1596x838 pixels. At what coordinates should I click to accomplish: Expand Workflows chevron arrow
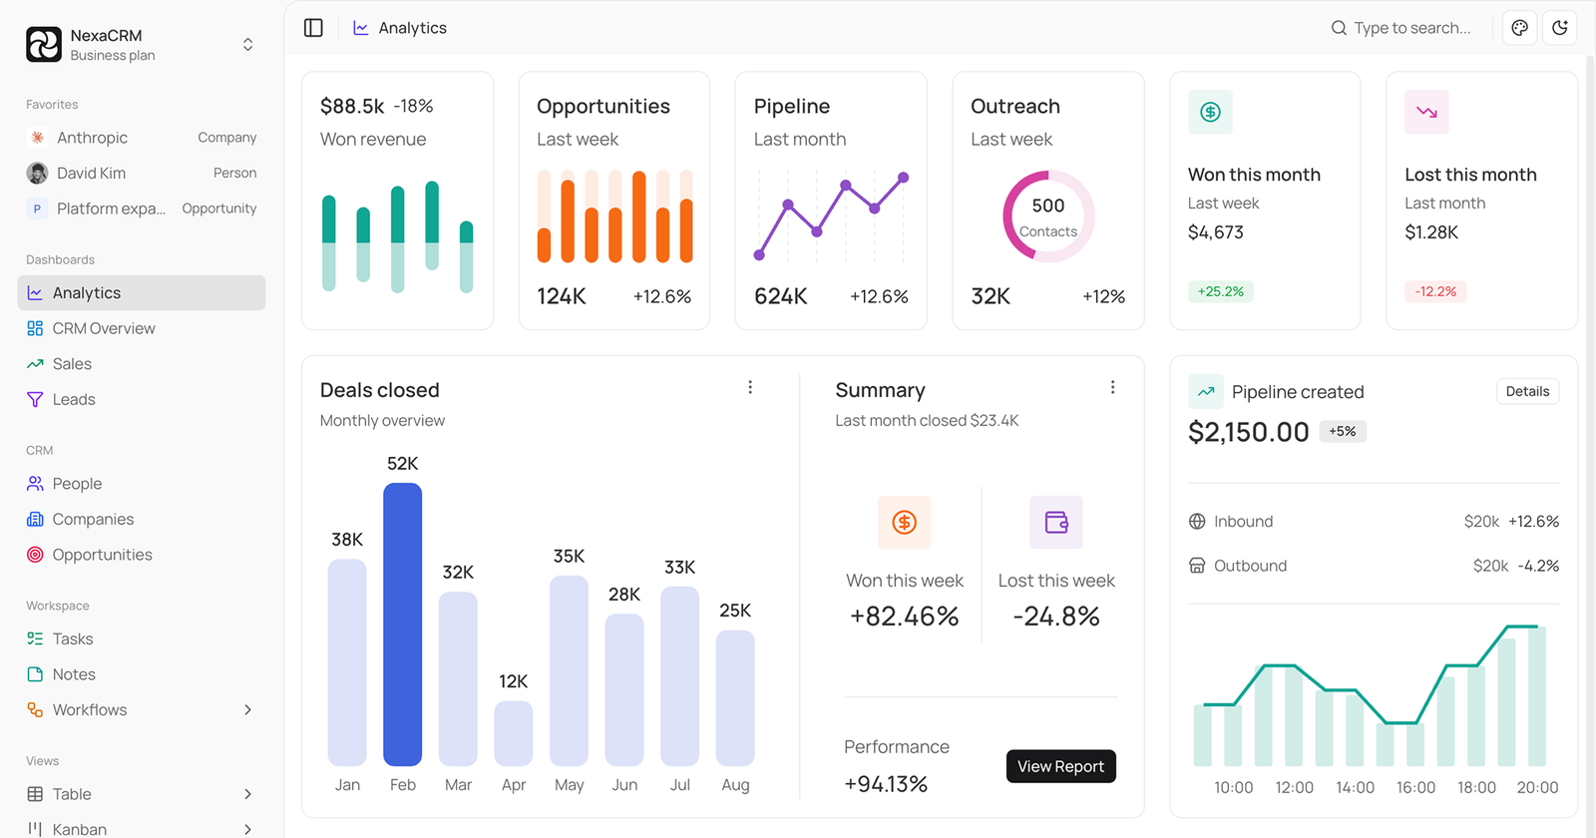pos(247,709)
